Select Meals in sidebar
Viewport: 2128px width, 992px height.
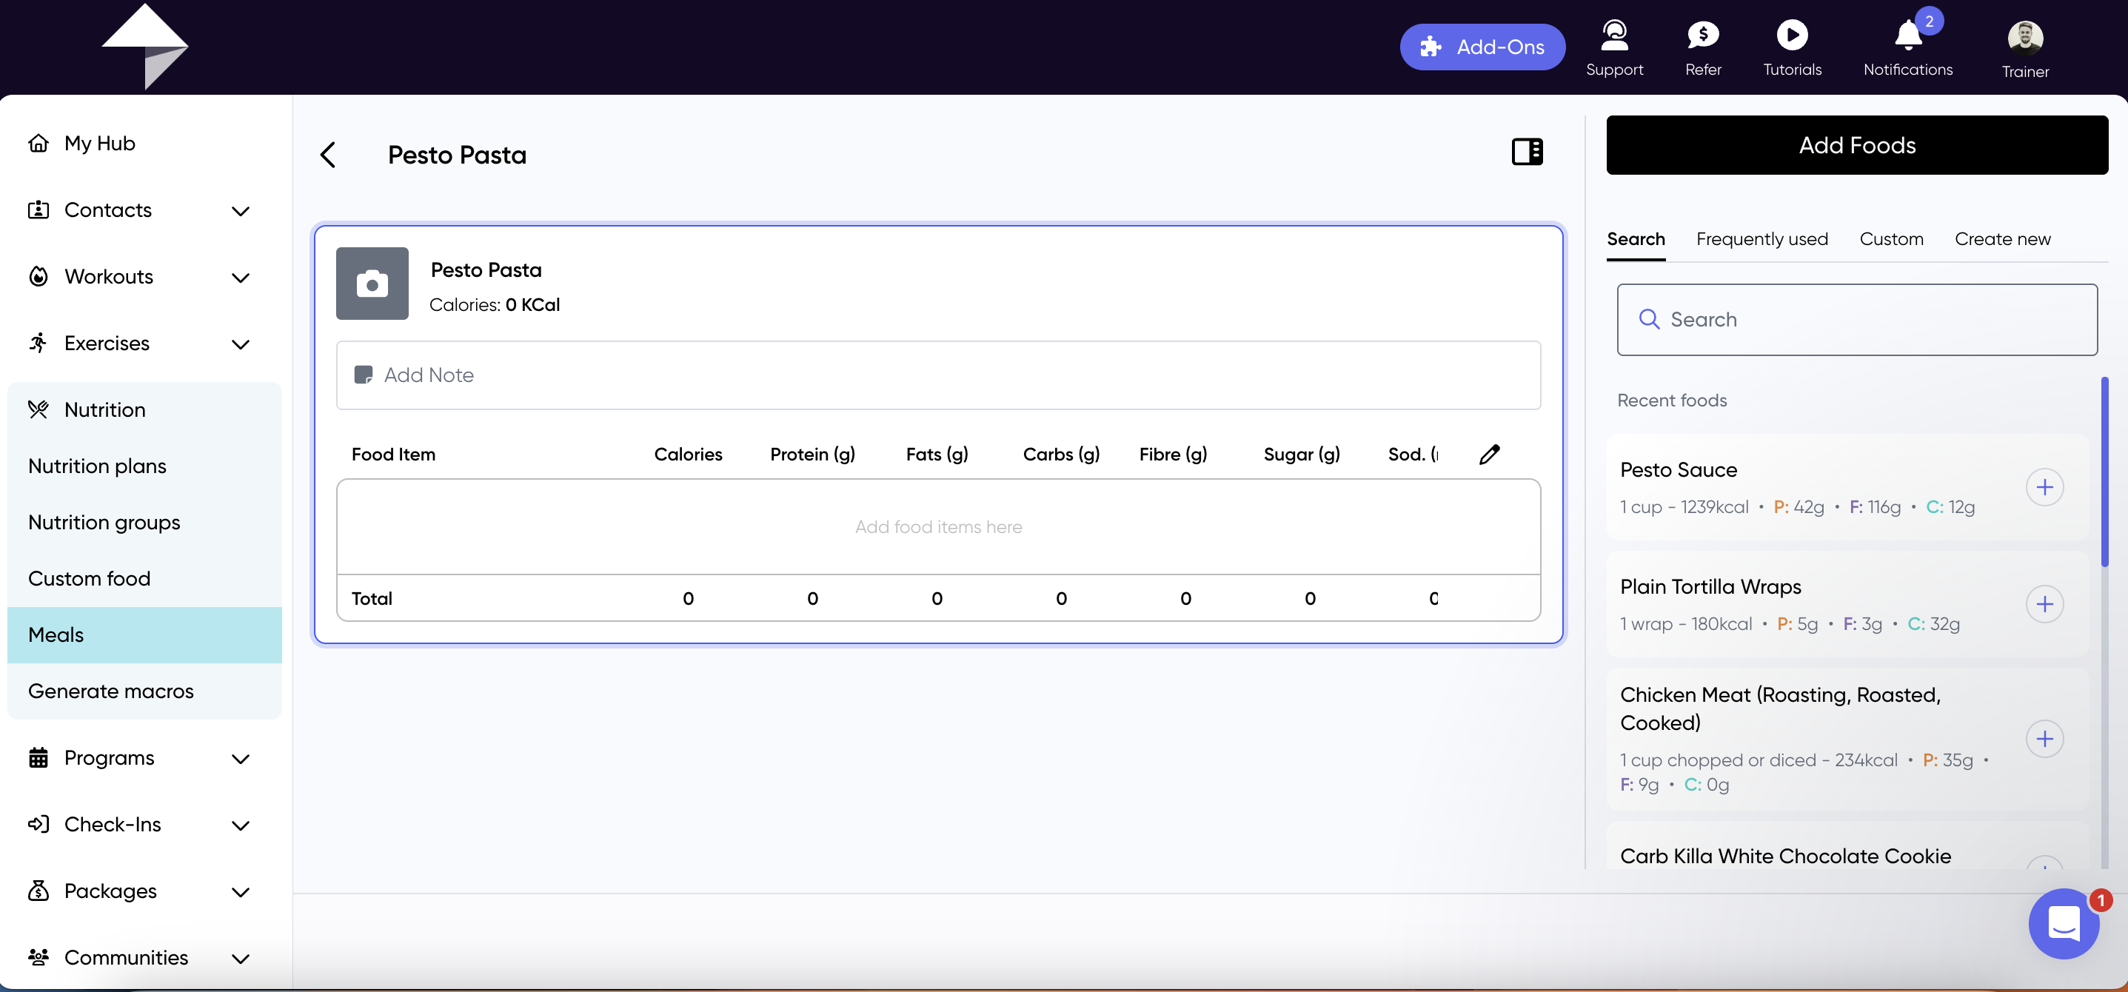click(x=144, y=634)
